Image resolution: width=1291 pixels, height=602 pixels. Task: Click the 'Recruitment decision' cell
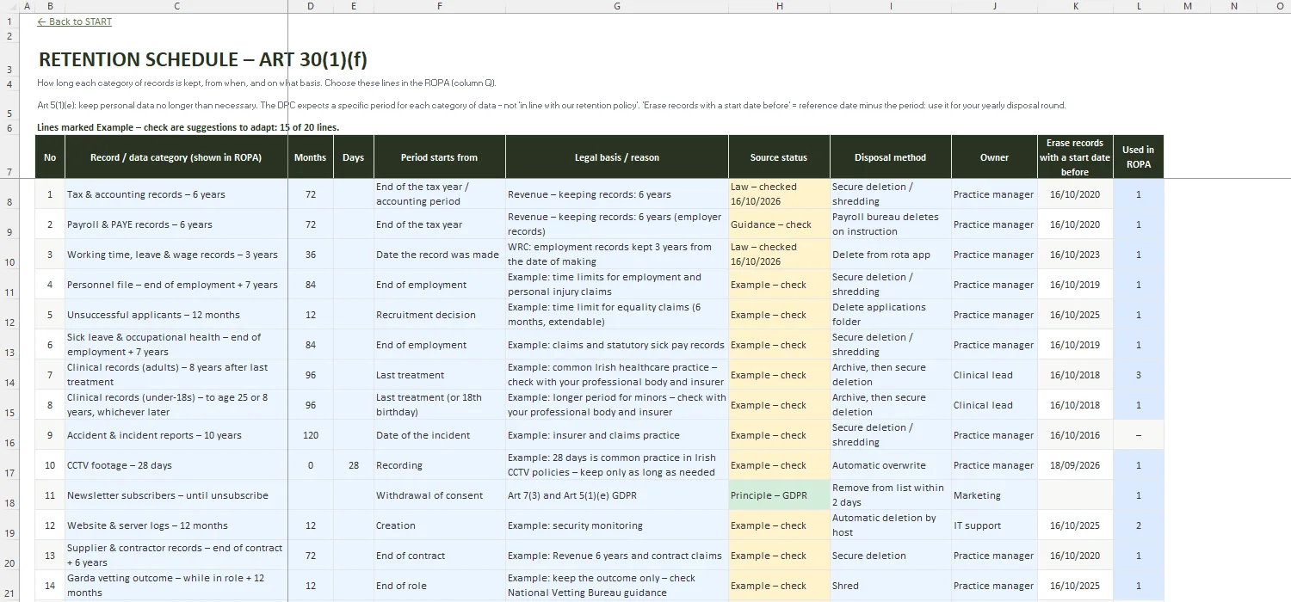(x=440, y=315)
